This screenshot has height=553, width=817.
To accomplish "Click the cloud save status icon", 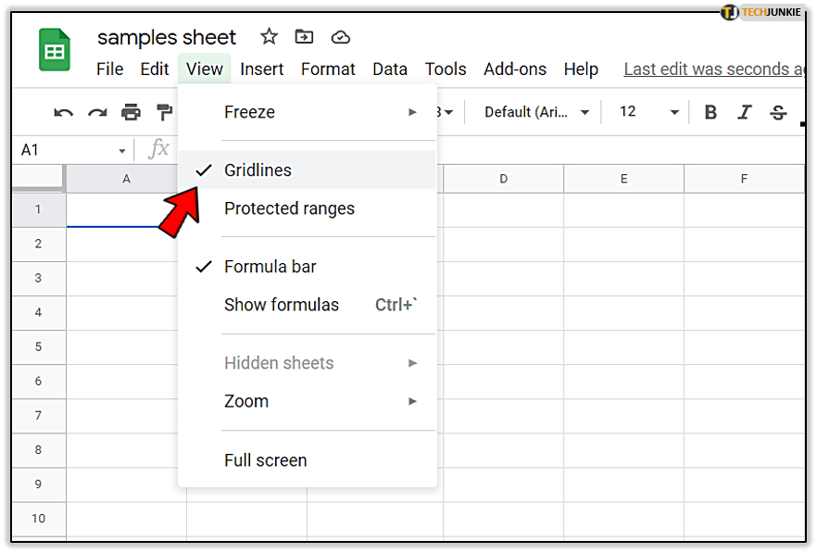I will (341, 37).
